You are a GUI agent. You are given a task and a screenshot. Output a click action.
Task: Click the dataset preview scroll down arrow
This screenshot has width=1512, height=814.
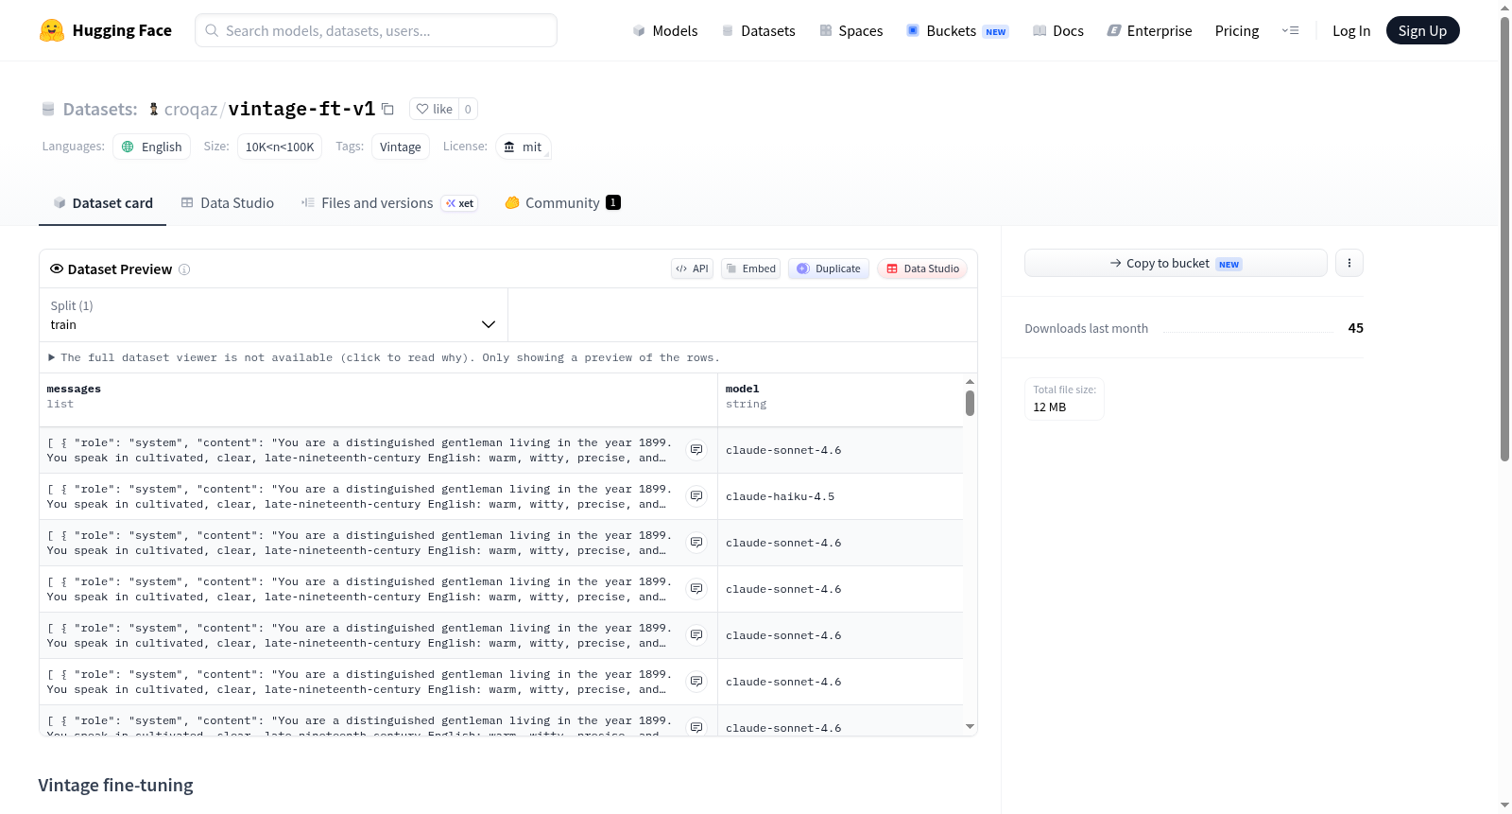click(x=970, y=727)
